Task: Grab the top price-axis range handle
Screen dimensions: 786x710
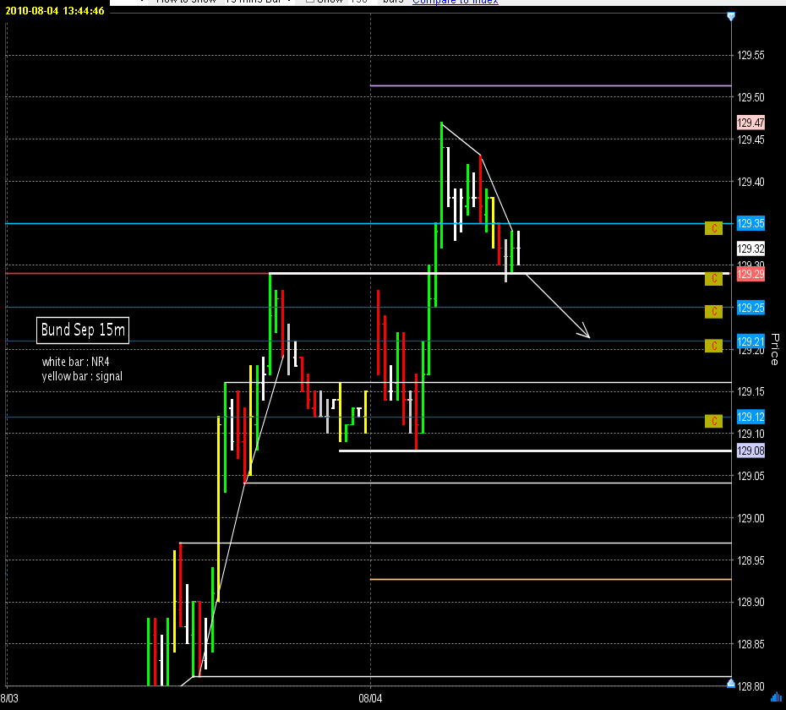Action: 731,17
